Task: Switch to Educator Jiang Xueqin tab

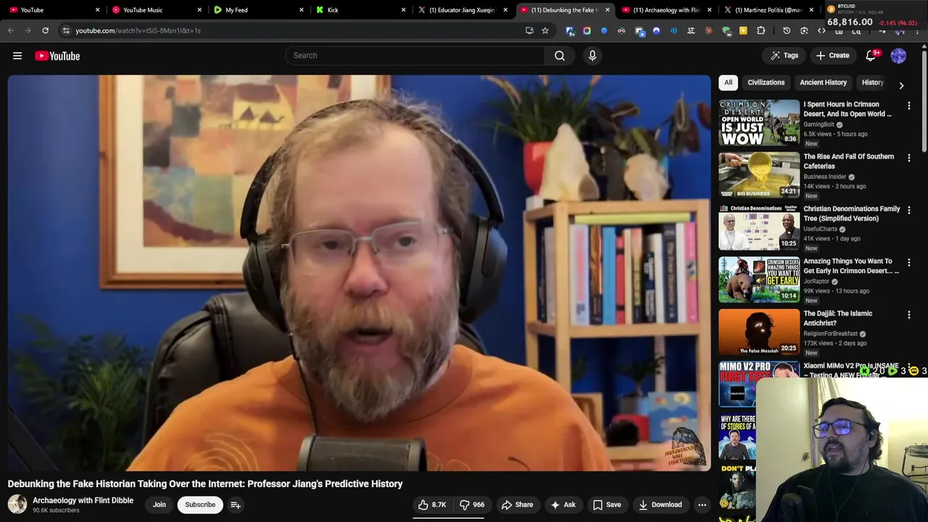Action: tap(462, 10)
